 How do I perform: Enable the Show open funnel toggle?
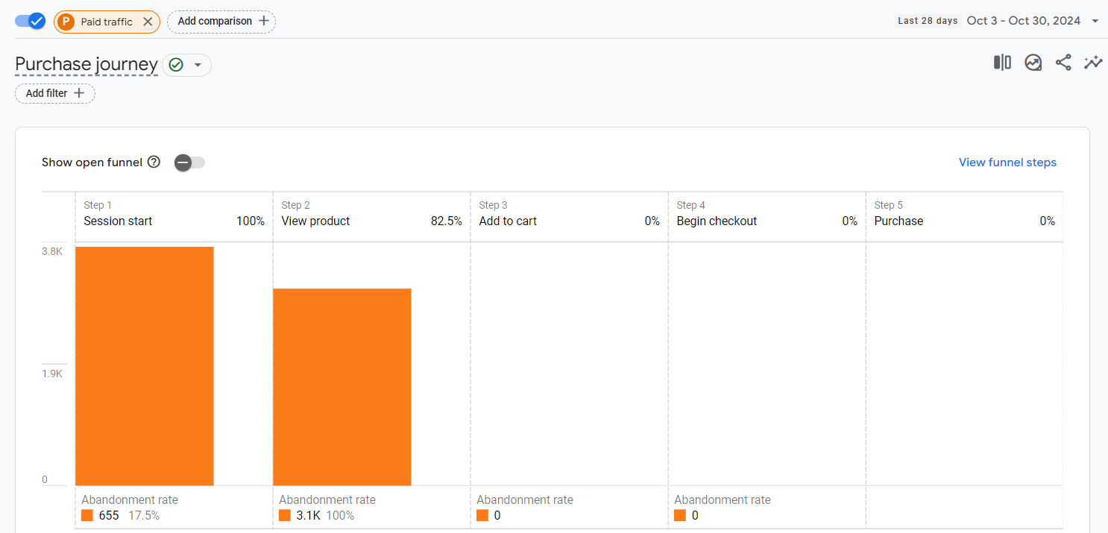click(189, 163)
